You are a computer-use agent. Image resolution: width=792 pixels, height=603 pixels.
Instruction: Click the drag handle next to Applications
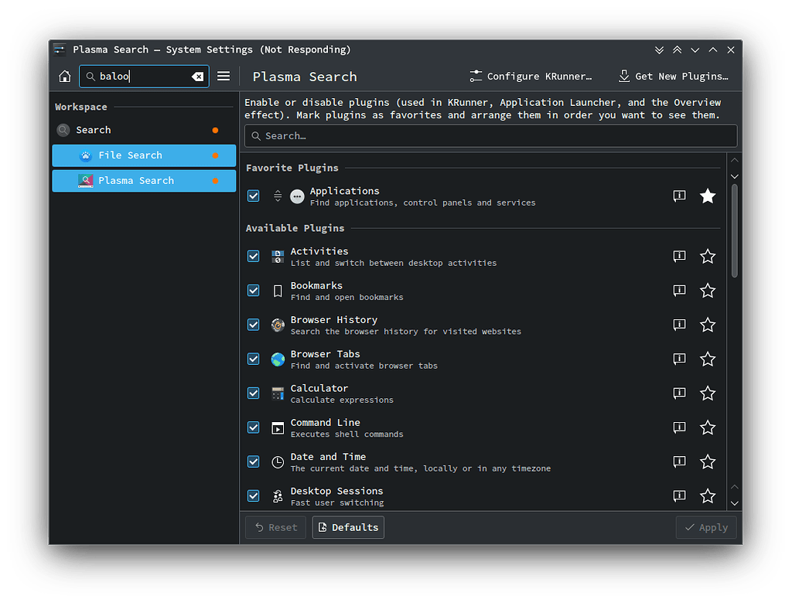(278, 196)
